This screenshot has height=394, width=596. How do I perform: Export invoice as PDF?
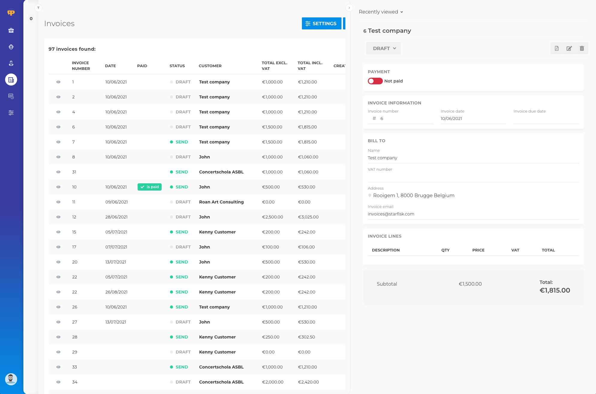pos(556,48)
